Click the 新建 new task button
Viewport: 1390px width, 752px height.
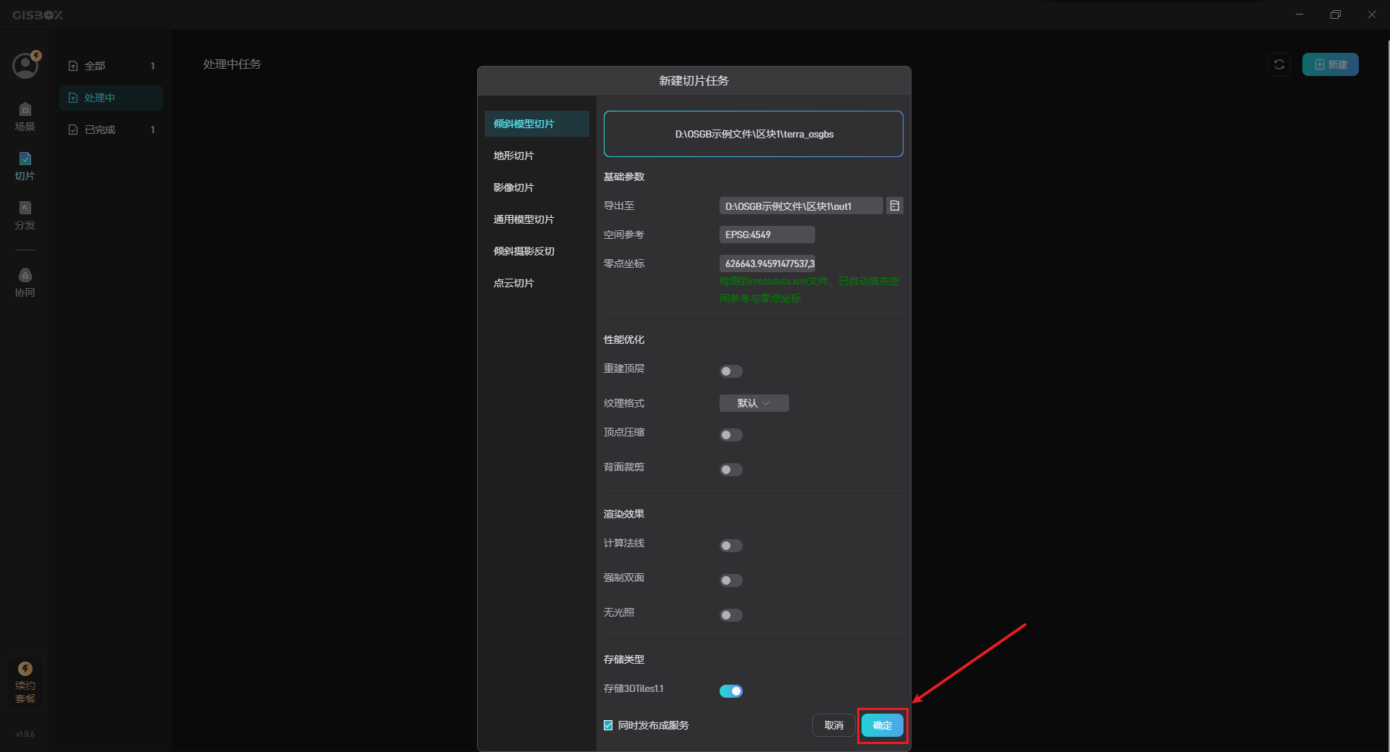coord(1330,64)
